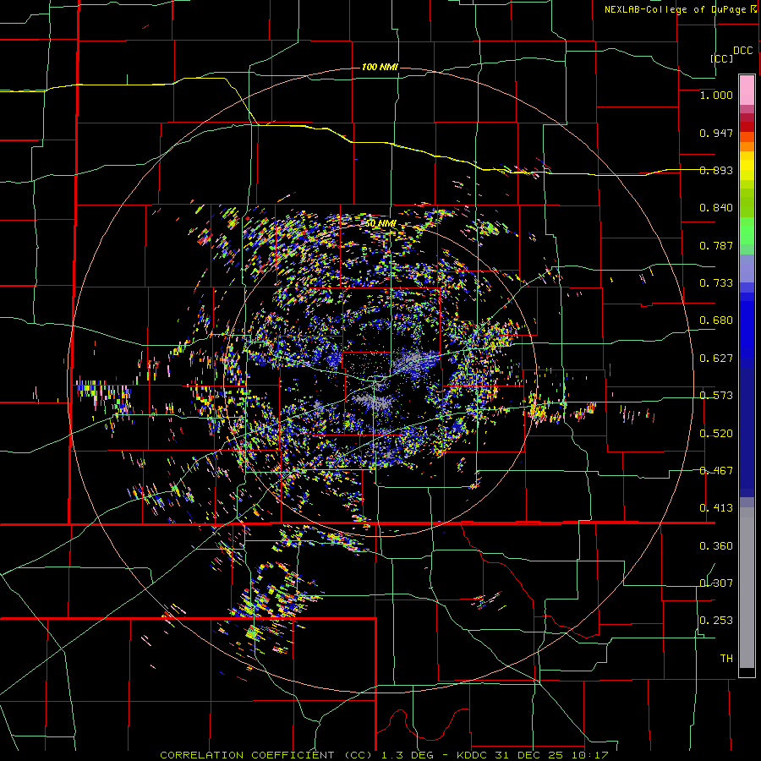Click the 0.627 scale value
This screenshot has height=761, width=761.
pyautogui.click(x=716, y=359)
